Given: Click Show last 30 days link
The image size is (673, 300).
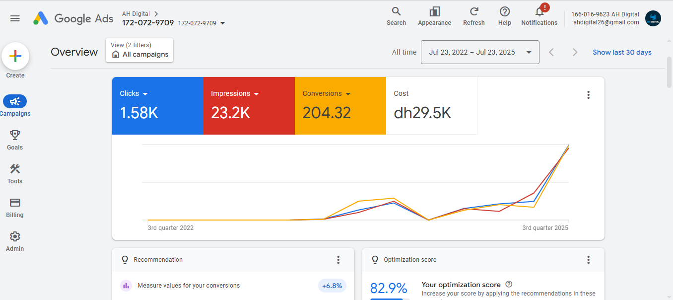Looking at the screenshot, I should pyautogui.click(x=622, y=52).
